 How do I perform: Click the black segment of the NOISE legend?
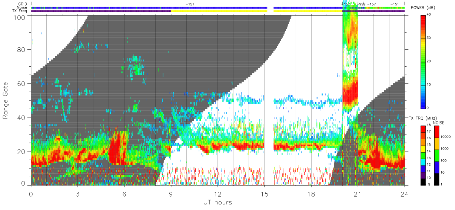pyautogui.click(x=437, y=179)
